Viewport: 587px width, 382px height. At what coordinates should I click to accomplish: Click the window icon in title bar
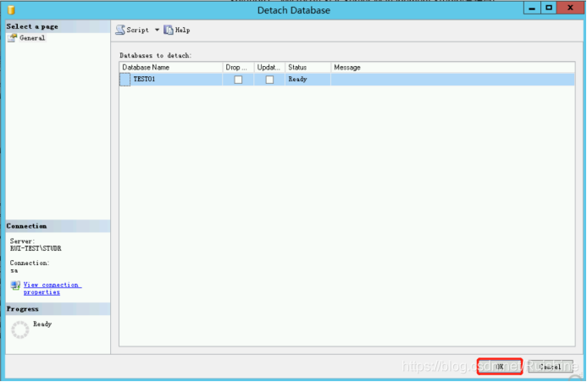[12, 10]
